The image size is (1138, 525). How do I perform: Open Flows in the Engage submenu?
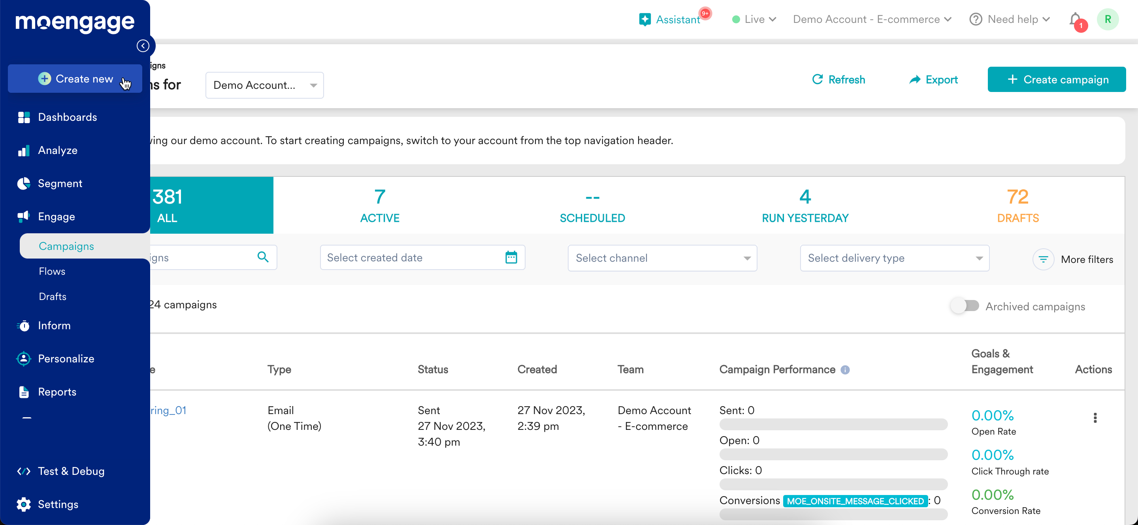52,271
